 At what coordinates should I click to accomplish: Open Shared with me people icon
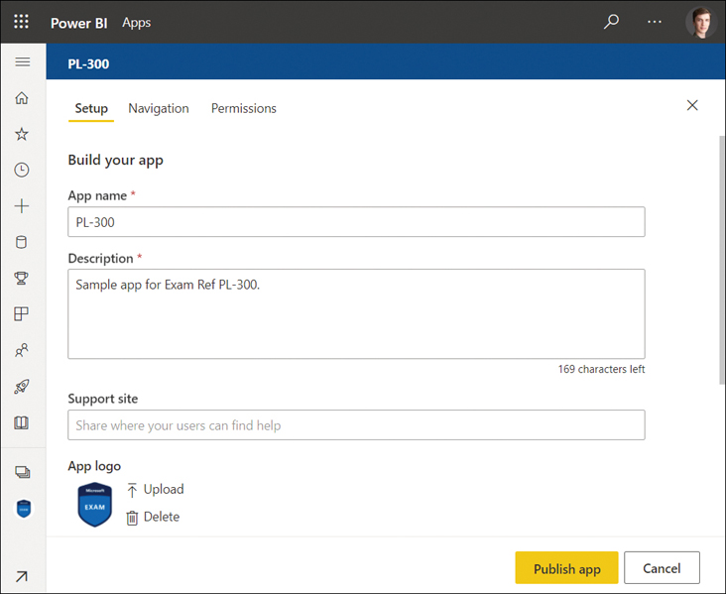(x=22, y=350)
